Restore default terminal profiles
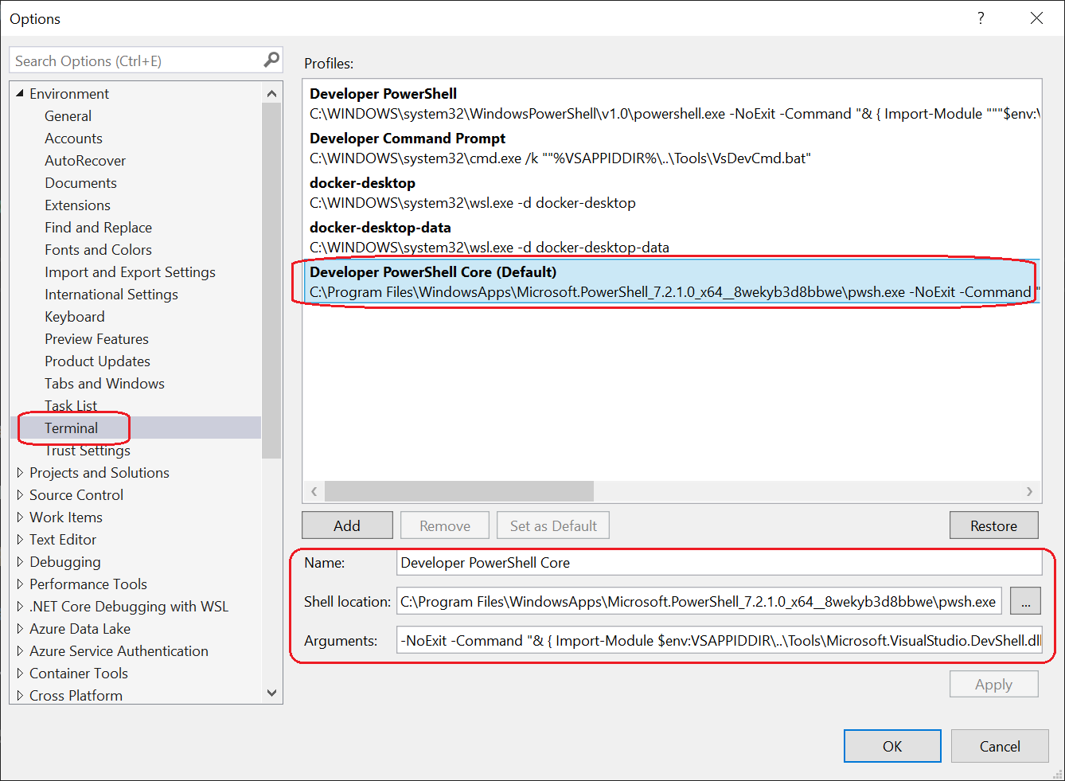Screen dimensions: 1065x781 tap(993, 525)
